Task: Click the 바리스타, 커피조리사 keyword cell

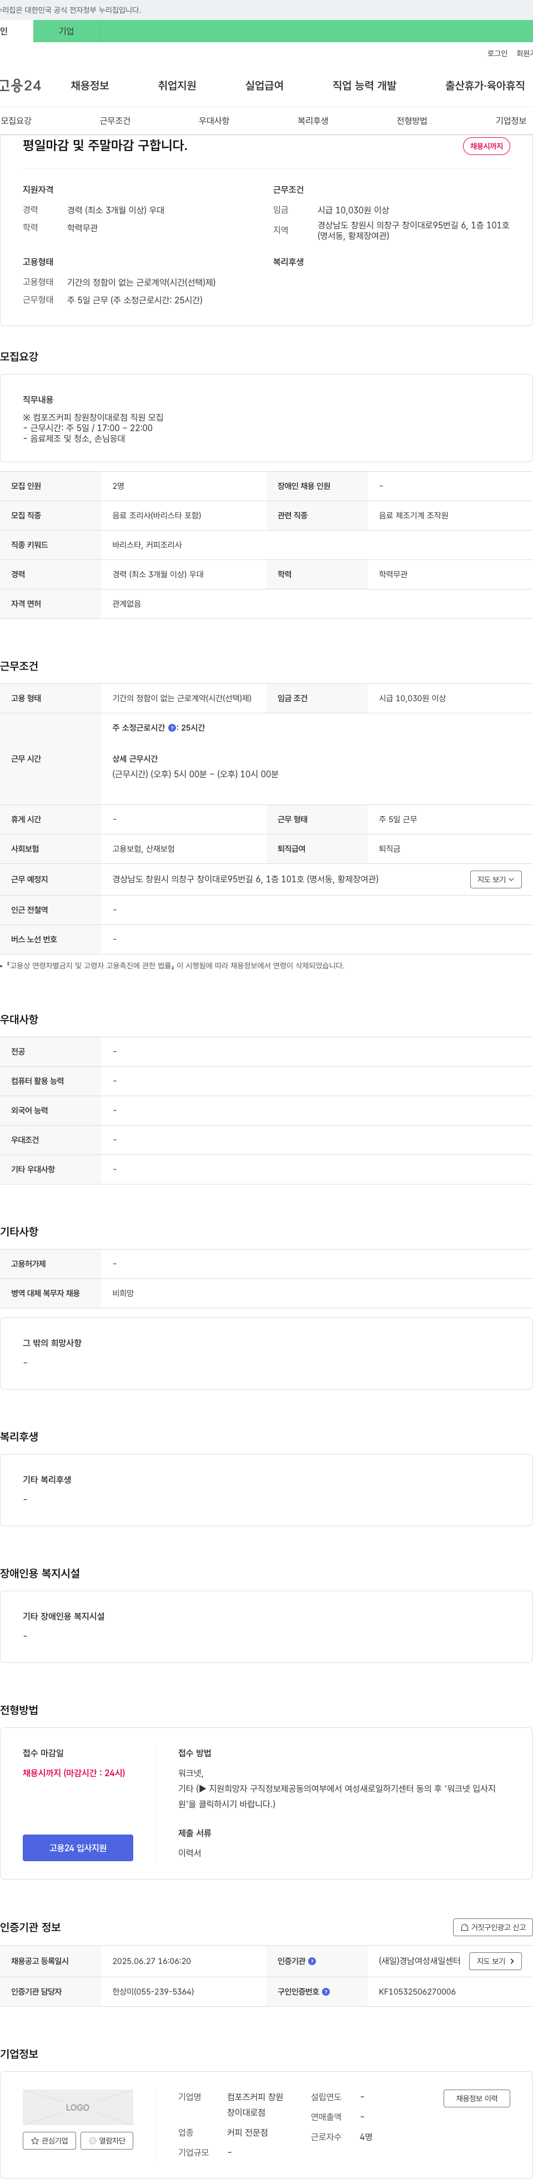Action: (147, 544)
